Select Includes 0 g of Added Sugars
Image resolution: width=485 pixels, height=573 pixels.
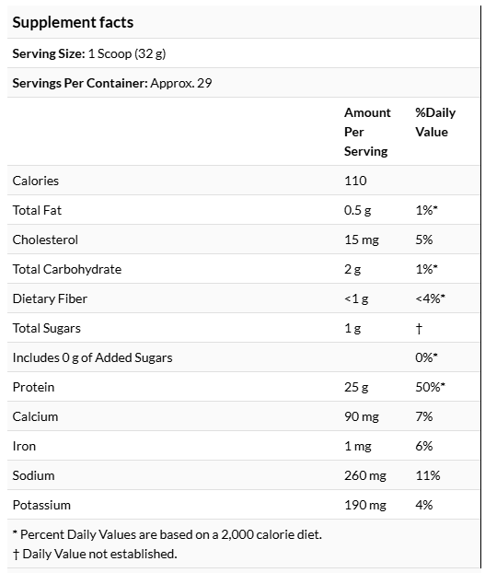click(x=92, y=357)
